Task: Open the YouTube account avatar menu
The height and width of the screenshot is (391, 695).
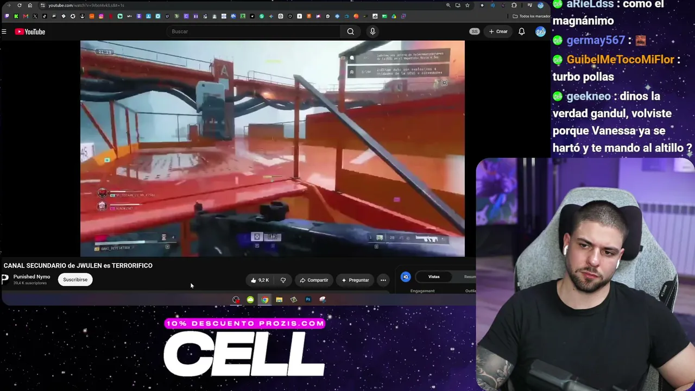Action: coord(540,31)
